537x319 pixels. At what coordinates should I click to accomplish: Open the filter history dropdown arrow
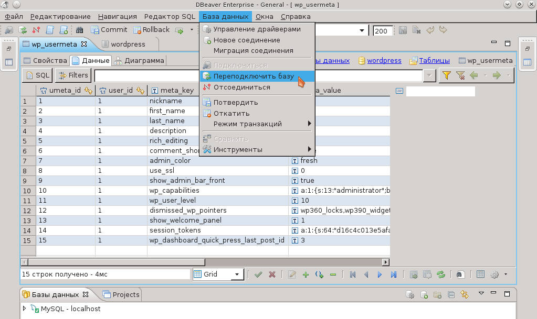(429, 75)
